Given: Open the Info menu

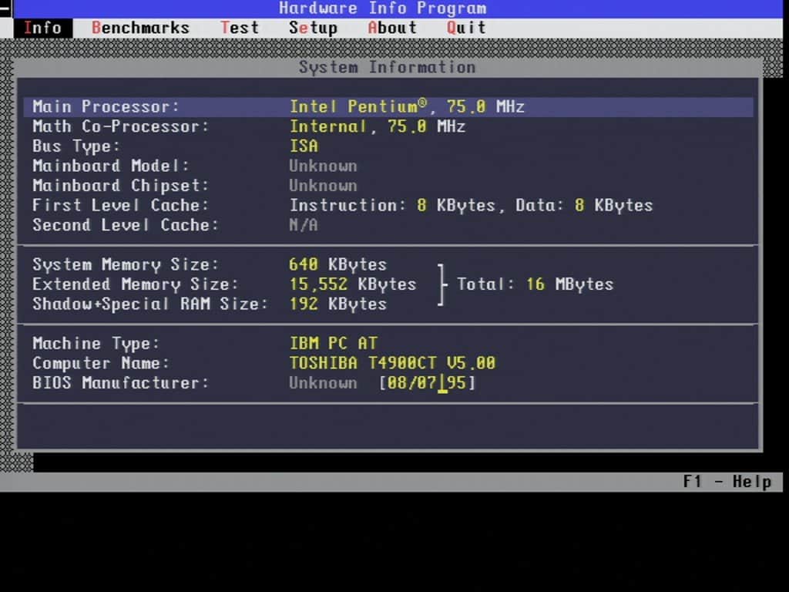Looking at the screenshot, I should point(43,29).
